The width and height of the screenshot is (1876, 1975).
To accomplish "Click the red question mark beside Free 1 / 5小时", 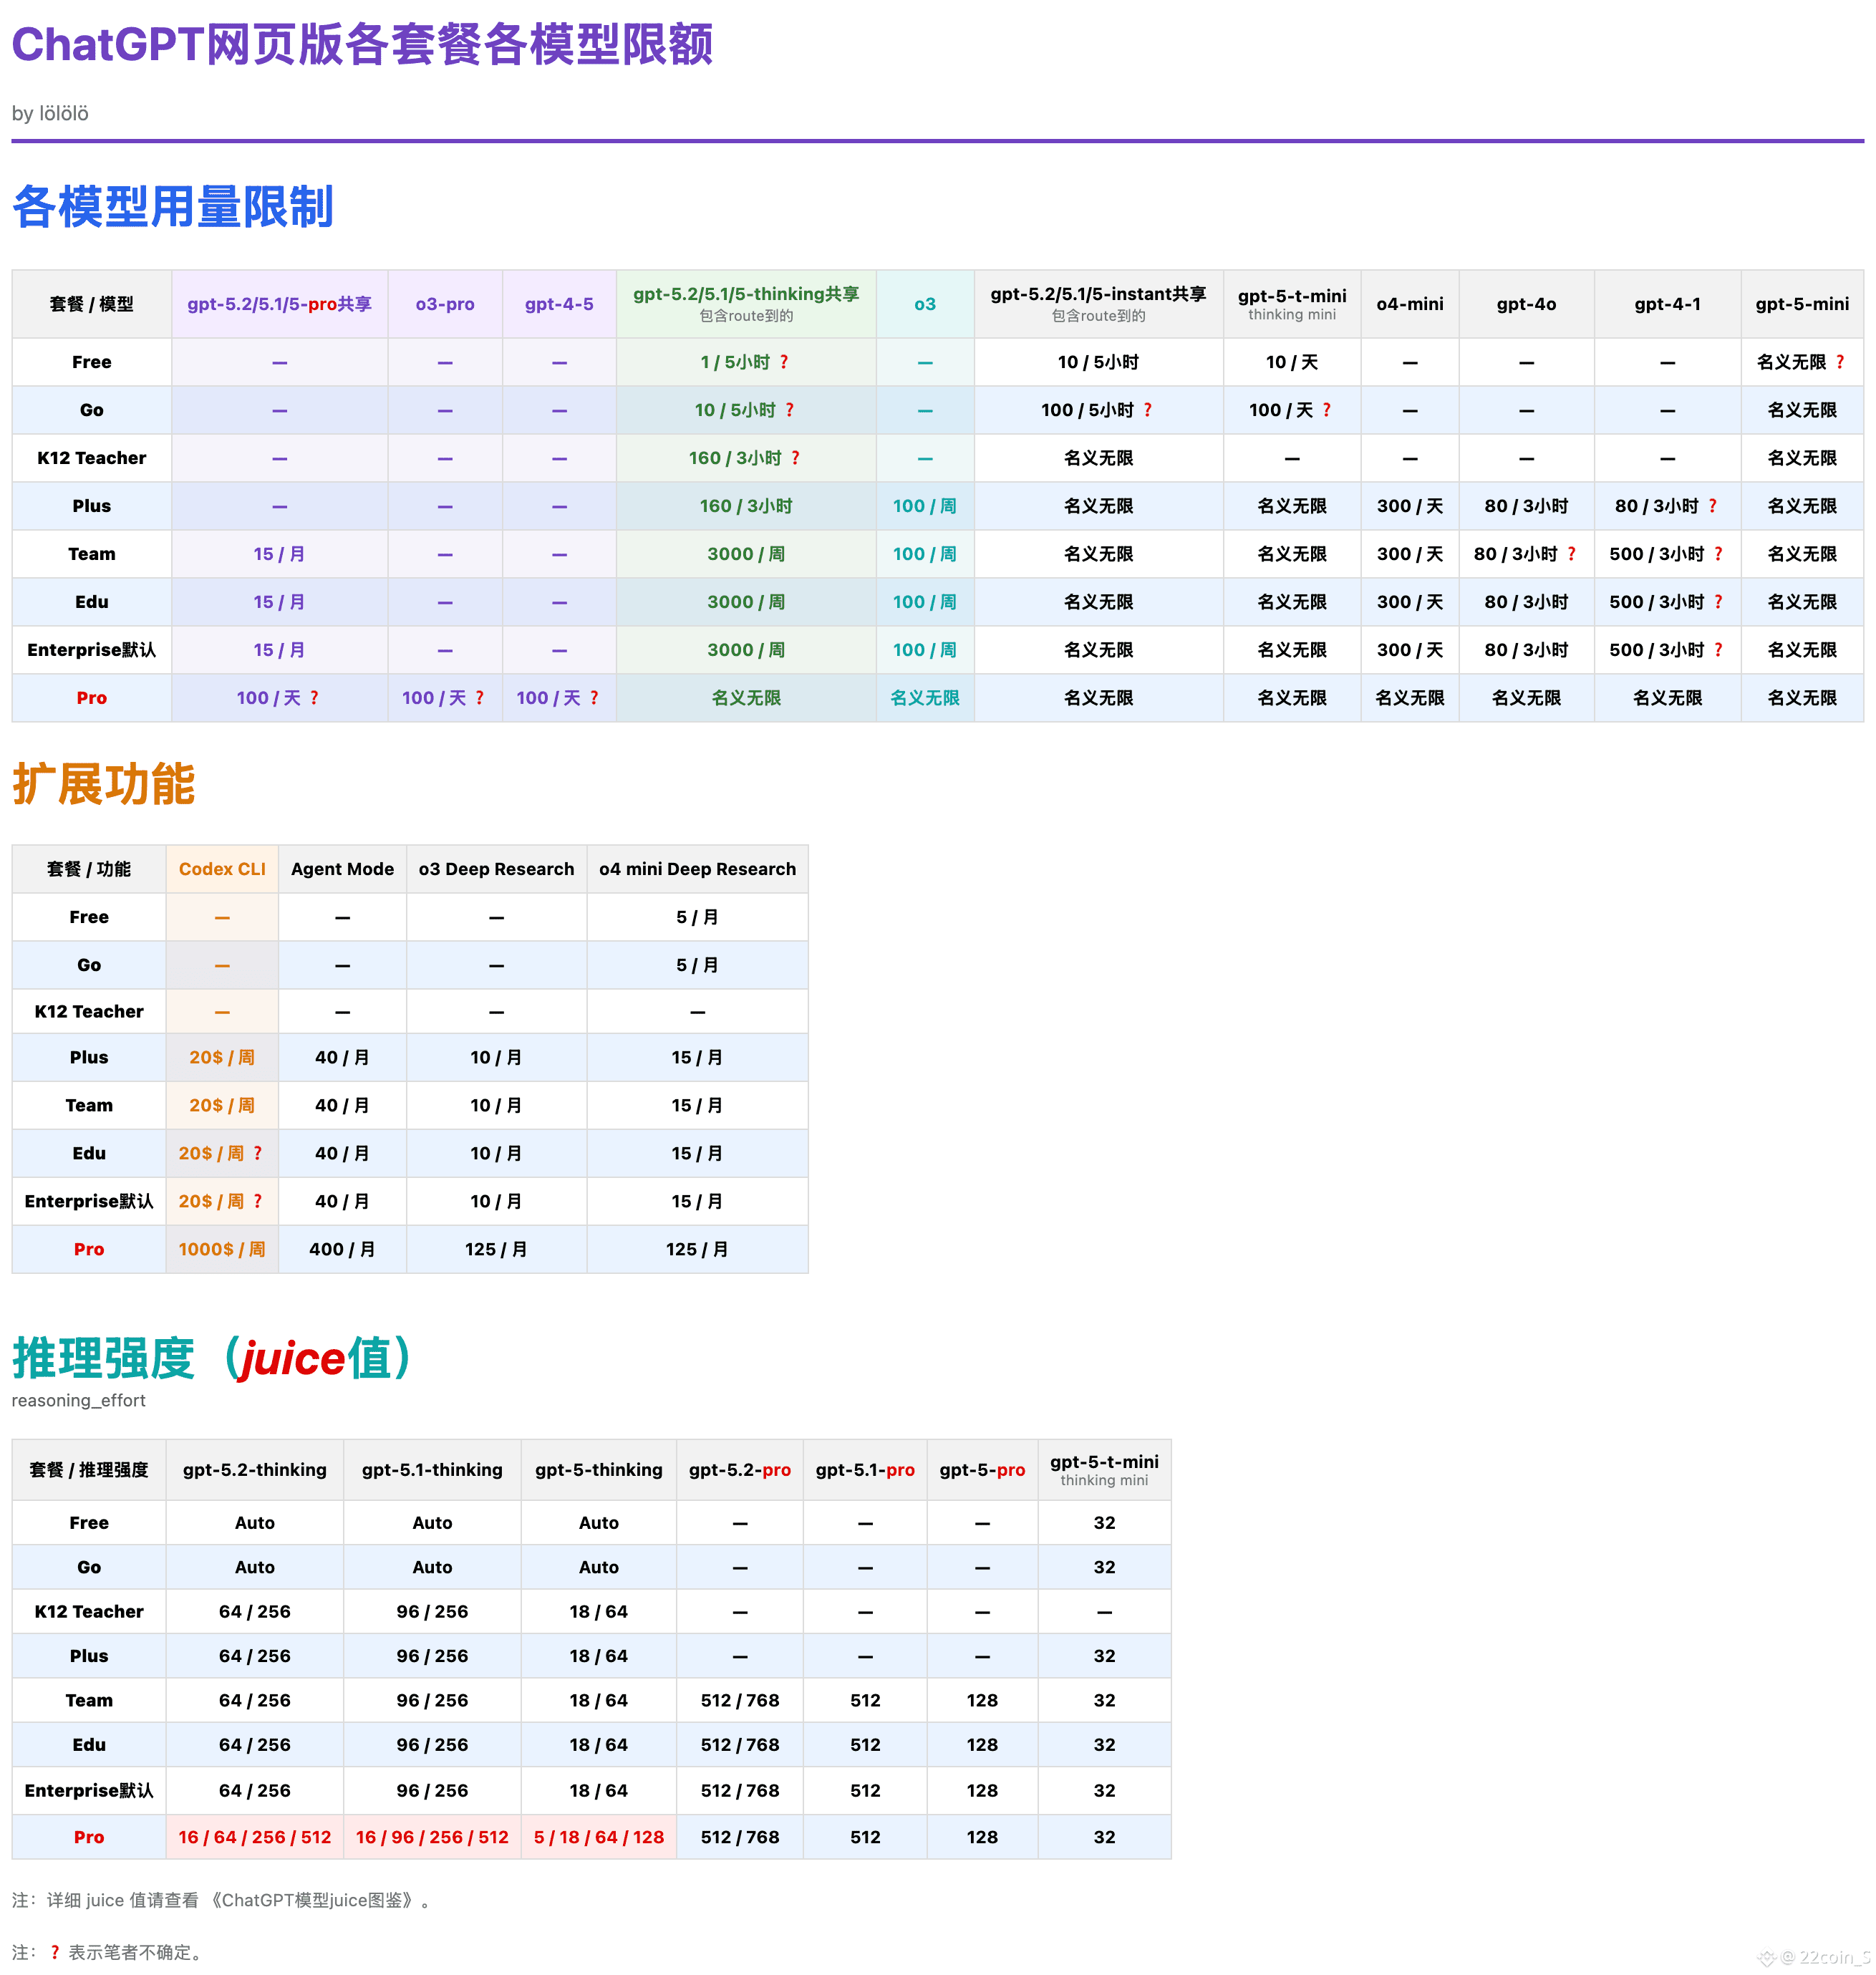I will coord(784,362).
